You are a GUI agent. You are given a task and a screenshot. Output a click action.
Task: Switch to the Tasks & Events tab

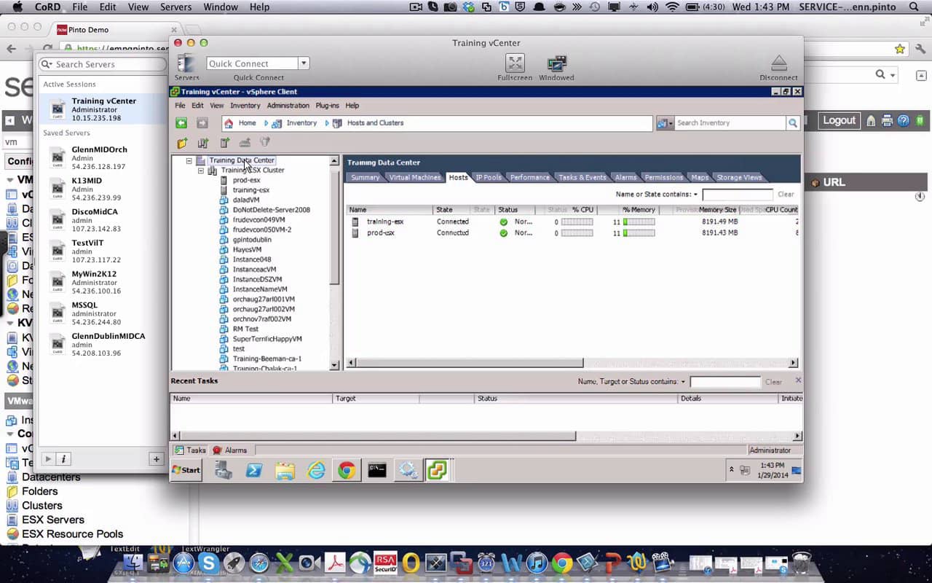click(x=582, y=177)
